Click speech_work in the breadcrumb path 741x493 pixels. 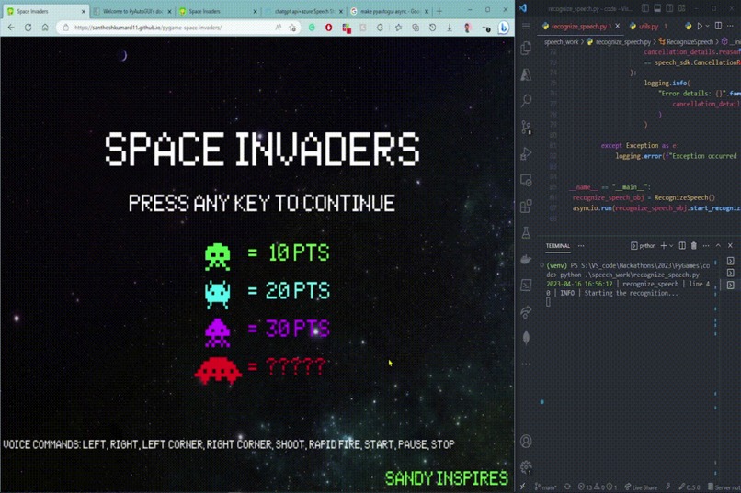pos(561,42)
